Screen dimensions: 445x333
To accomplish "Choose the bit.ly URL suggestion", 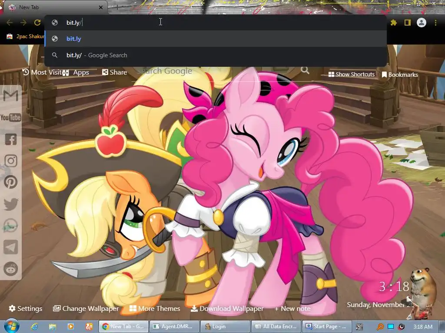I will coord(216,39).
